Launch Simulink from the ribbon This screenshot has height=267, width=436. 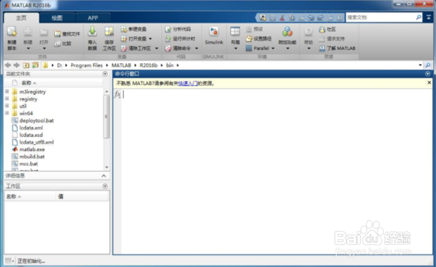(x=214, y=36)
